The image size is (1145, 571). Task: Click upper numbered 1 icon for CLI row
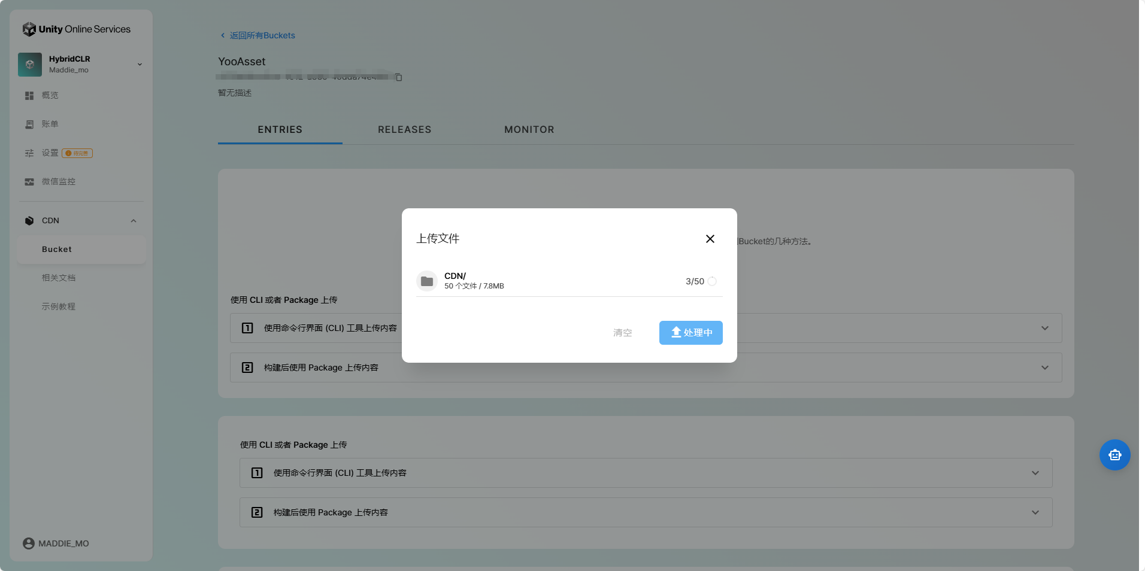(247, 328)
